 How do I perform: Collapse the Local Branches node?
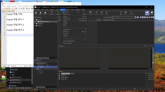click(x=35, y=63)
